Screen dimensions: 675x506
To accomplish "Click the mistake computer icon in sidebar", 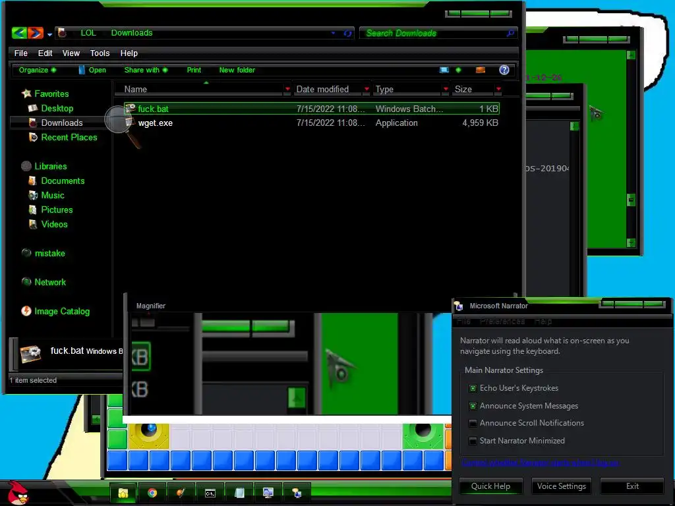I will tap(26, 253).
